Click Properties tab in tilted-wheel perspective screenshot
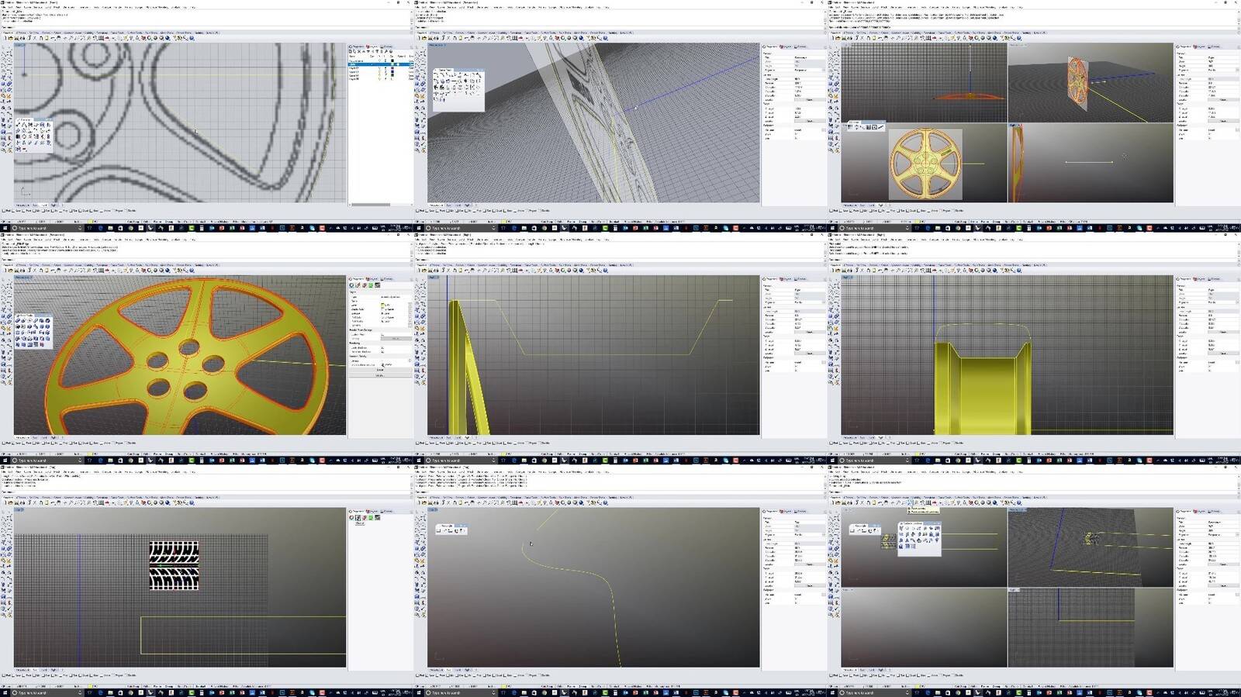 pos(770,47)
